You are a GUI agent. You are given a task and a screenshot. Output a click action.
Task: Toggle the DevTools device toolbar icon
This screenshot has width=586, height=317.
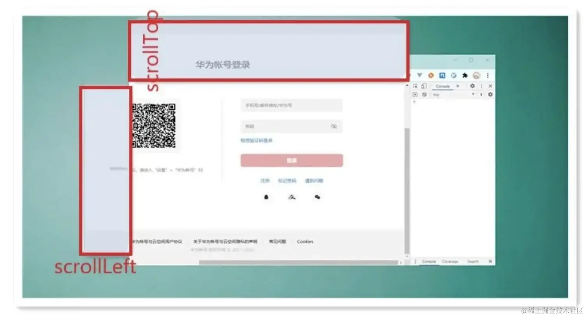click(x=424, y=86)
